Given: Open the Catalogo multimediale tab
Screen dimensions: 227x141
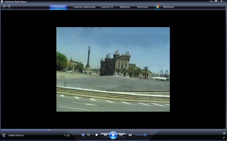Looking at the screenshot, I should click(x=84, y=7).
